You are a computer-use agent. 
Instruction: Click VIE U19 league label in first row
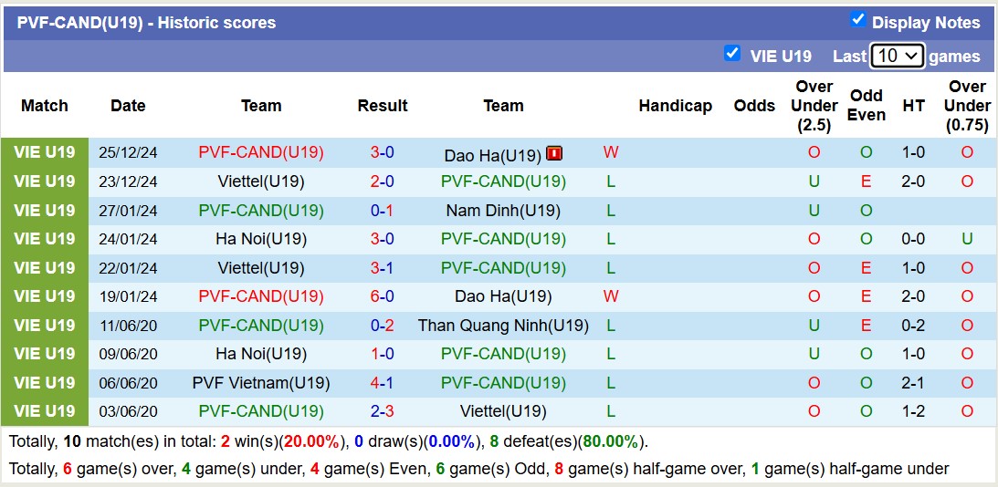click(45, 152)
